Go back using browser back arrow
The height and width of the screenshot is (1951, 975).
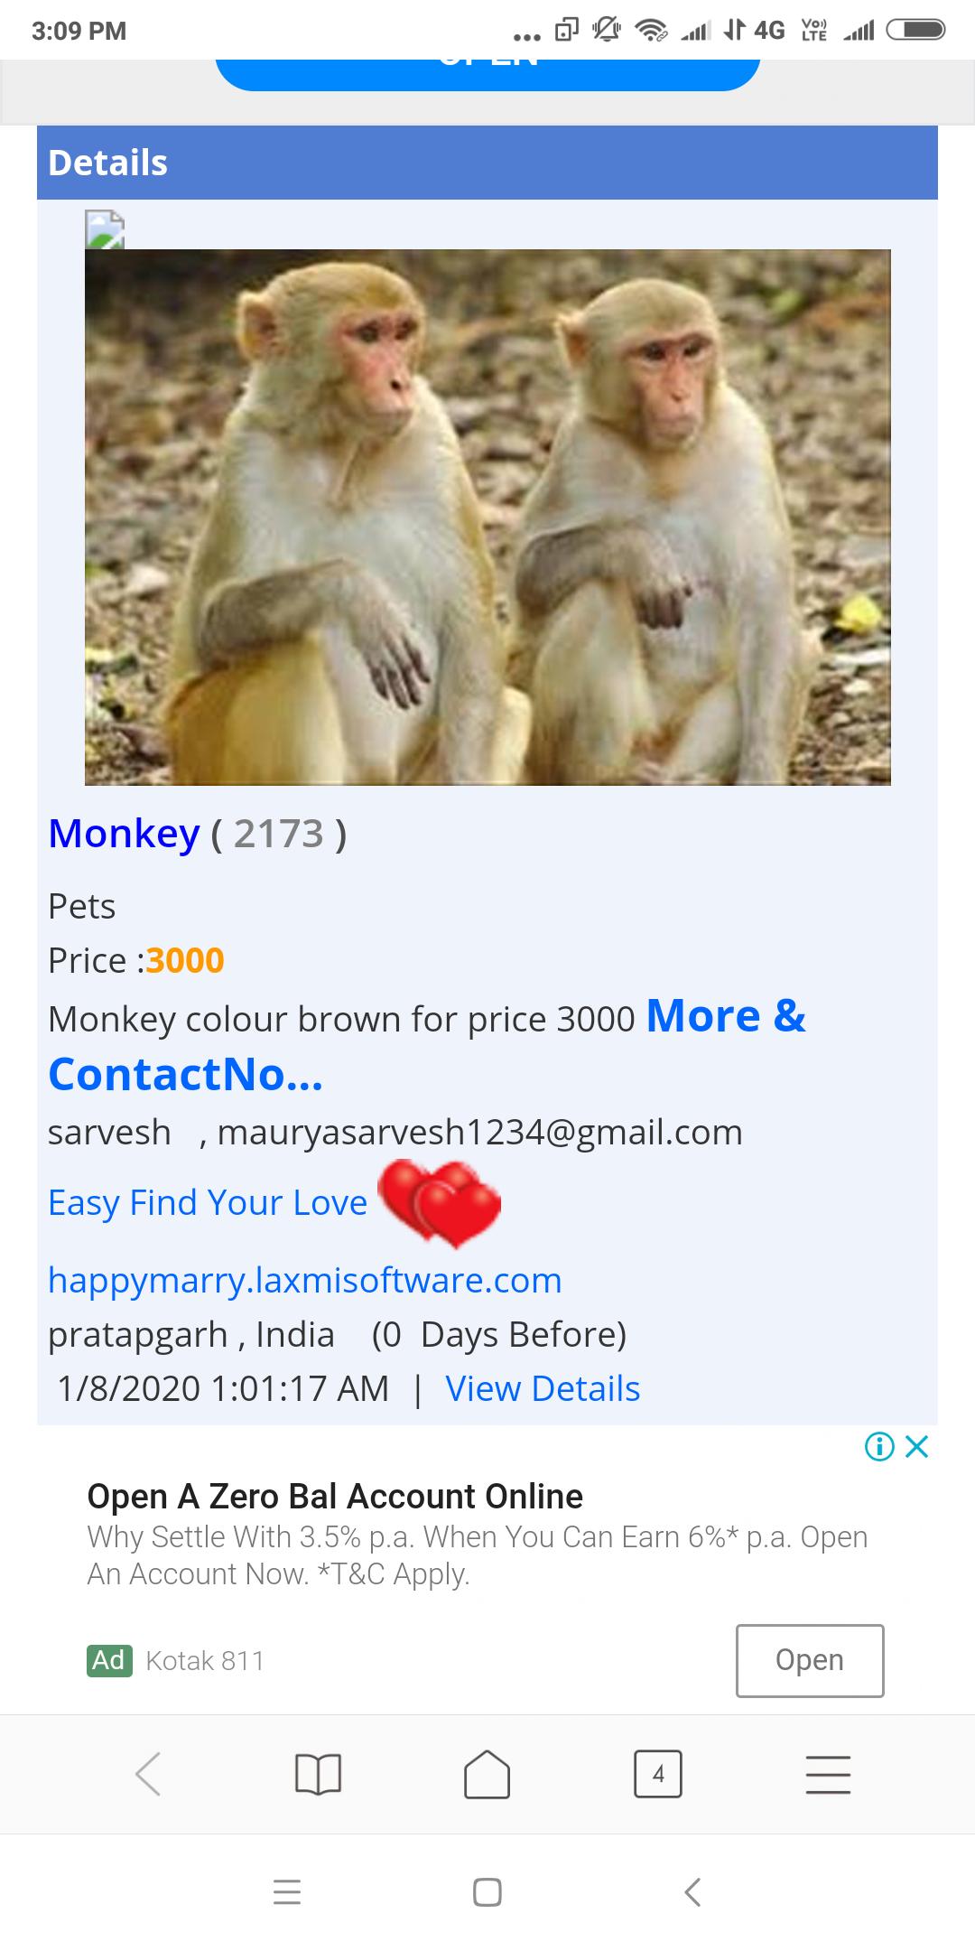[x=148, y=1773]
